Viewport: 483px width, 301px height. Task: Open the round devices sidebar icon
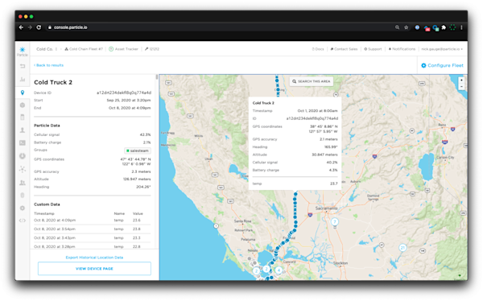23,105
